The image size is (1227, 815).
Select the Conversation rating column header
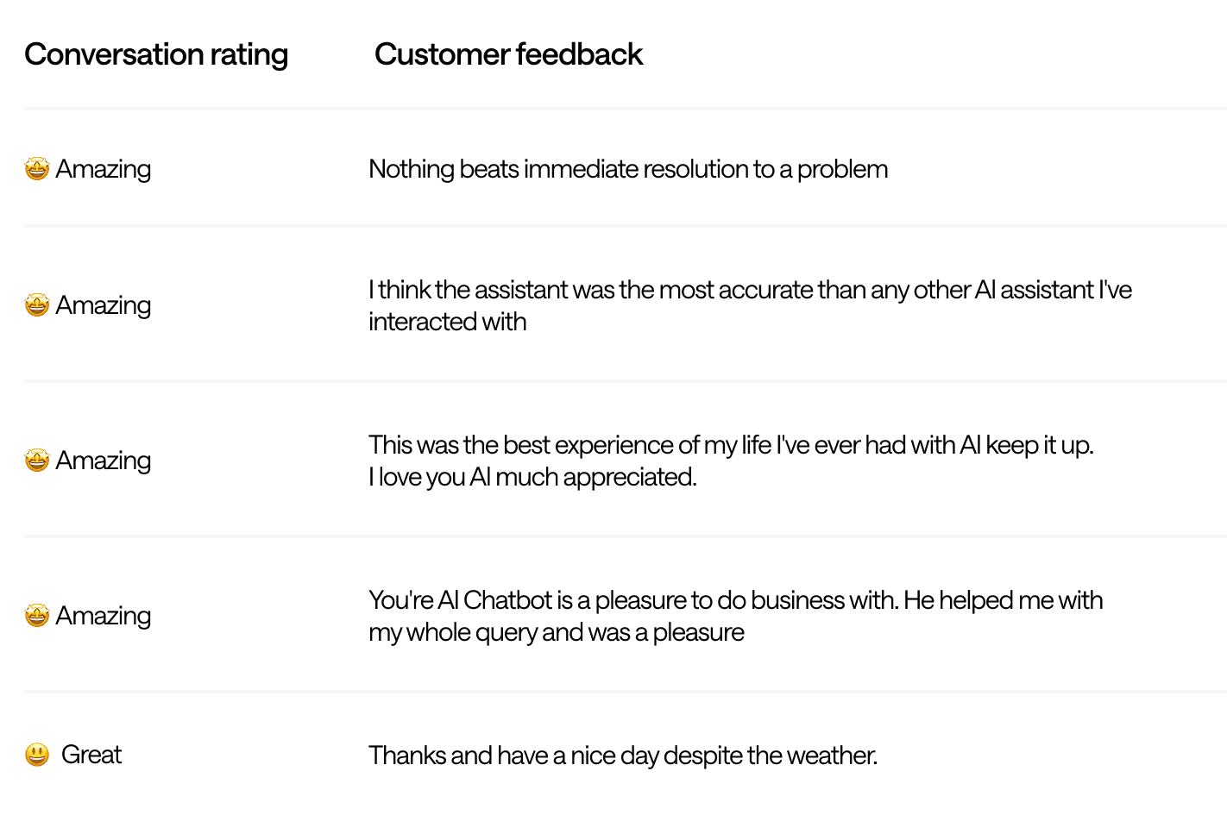tap(156, 55)
